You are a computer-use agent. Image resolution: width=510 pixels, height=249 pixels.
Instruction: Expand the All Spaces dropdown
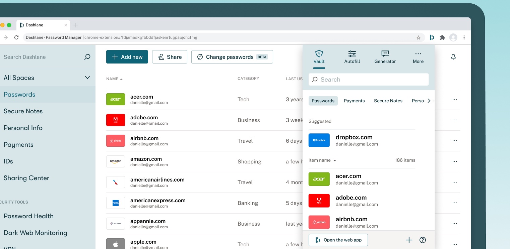[x=47, y=78]
